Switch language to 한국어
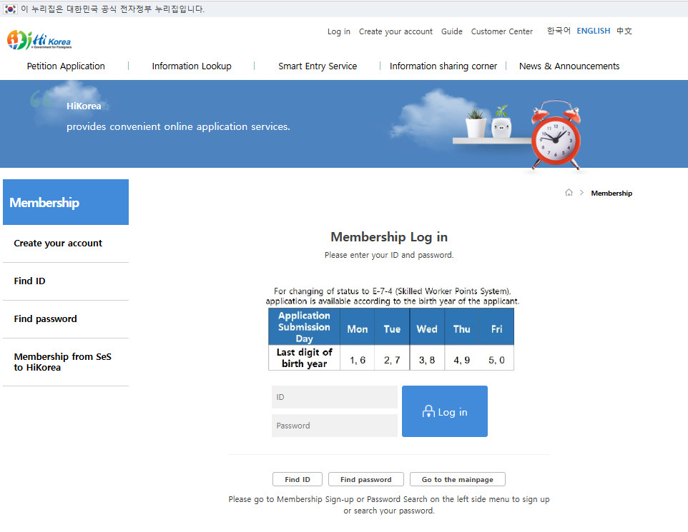This screenshot has width=688, height=532. point(559,31)
